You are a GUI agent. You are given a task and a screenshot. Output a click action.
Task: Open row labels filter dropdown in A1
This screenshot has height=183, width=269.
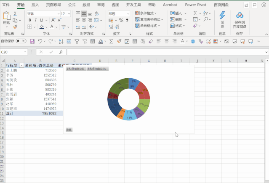[21, 65]
